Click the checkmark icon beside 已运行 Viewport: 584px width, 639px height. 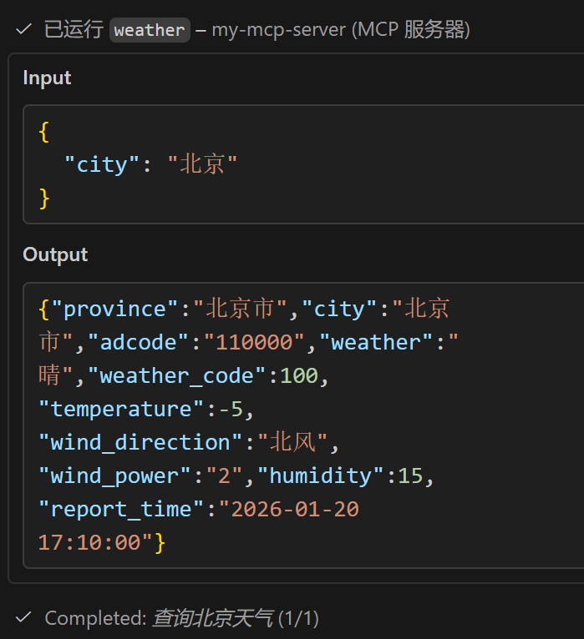[x=23, y=30]
